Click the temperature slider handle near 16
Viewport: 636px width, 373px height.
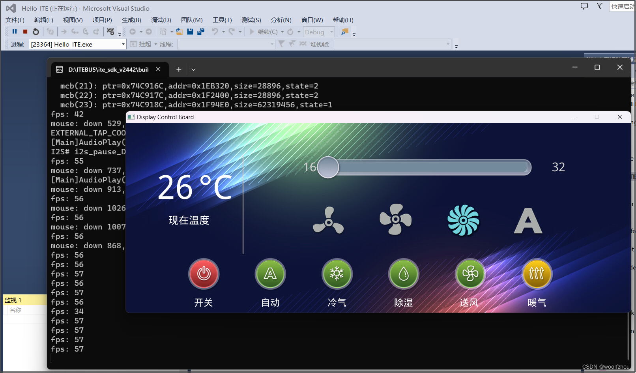click(327, 167)
